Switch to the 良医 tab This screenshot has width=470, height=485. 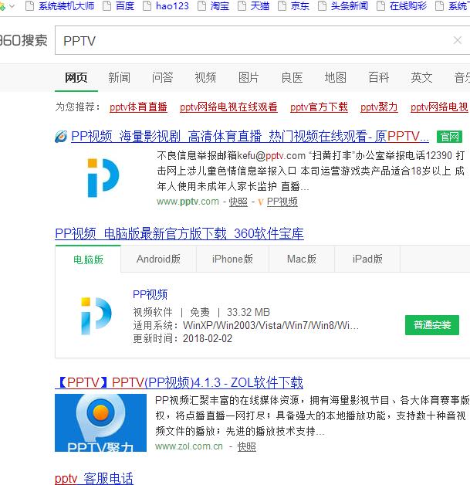pyautogui.click(x=292, y=77)
